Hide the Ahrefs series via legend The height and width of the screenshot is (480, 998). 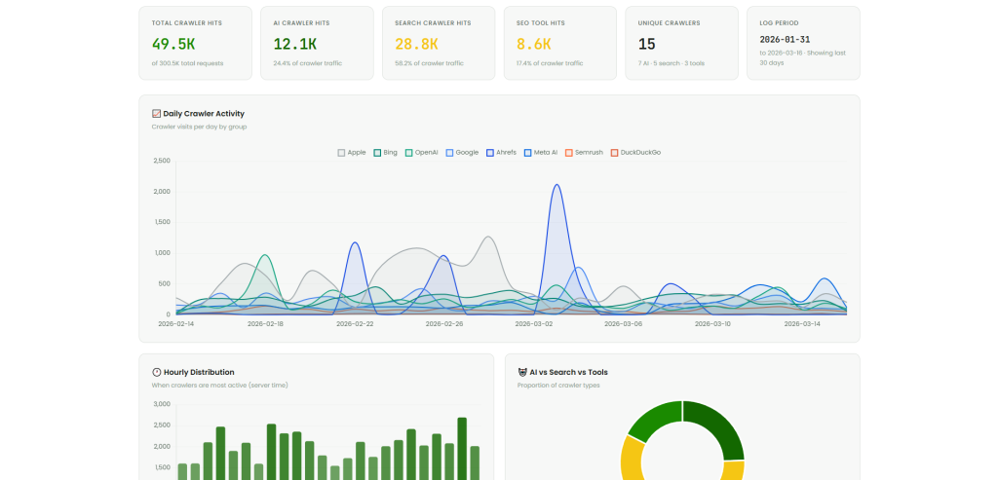tap(502, 153)
